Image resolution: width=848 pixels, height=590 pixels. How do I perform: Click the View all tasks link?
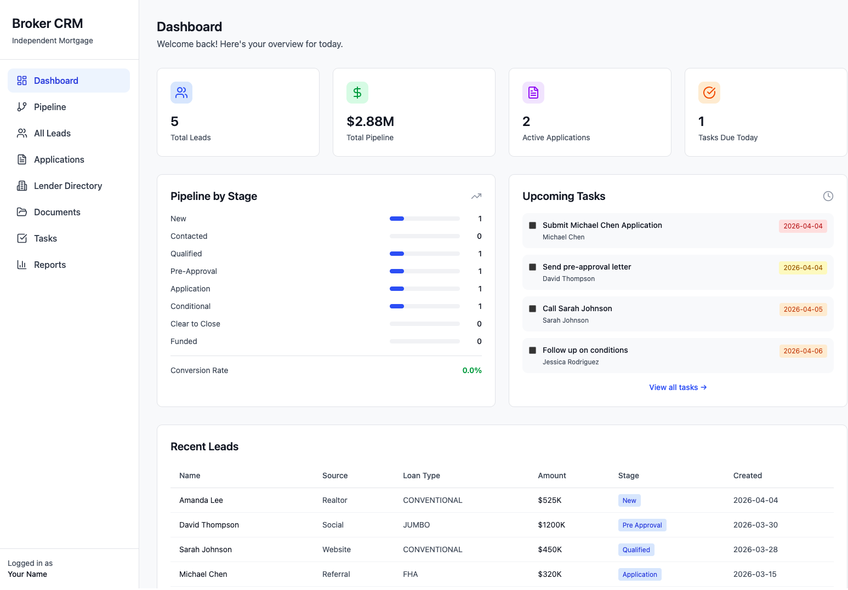click(x=678, y=387)
